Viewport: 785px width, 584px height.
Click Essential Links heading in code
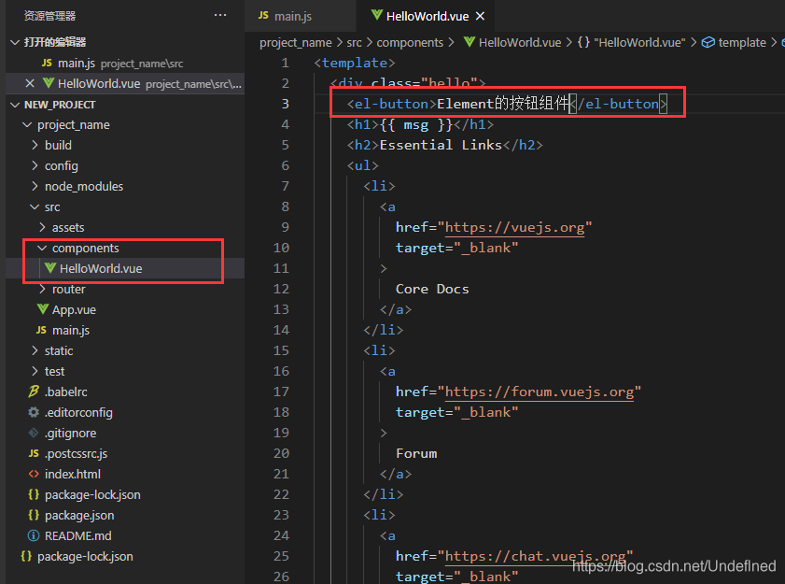tap(441, 146)
